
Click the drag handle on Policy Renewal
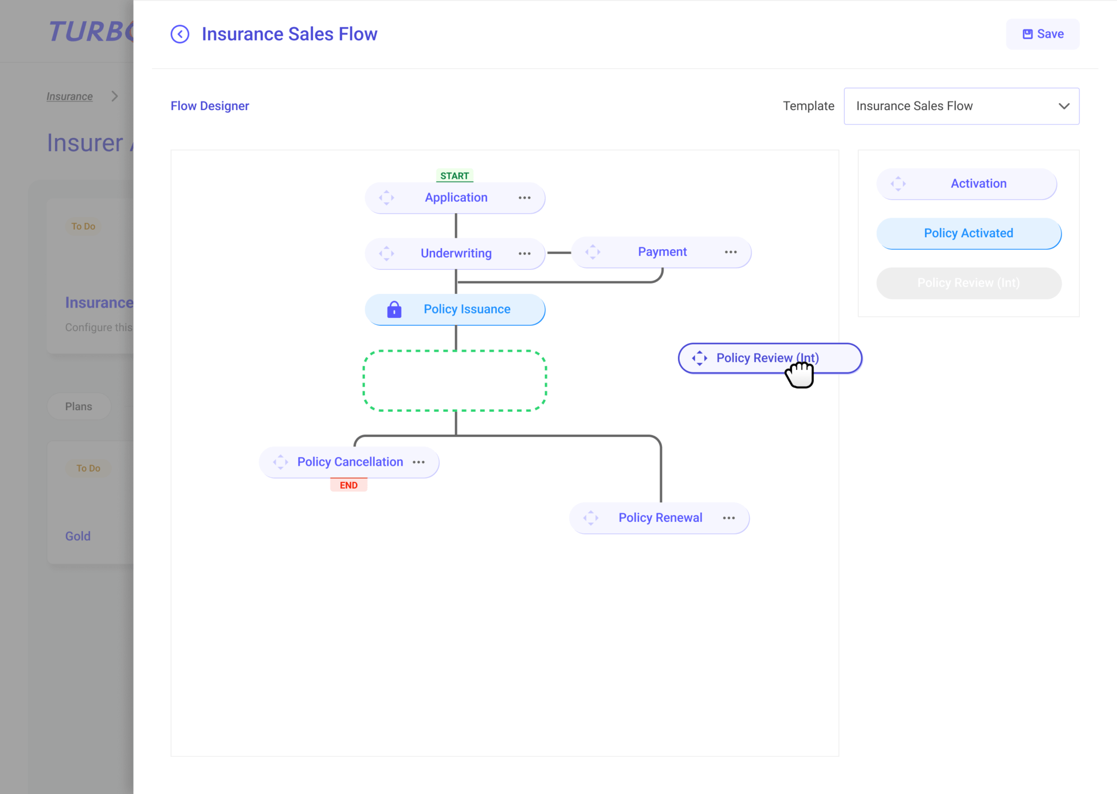click(x=591, y=518)
